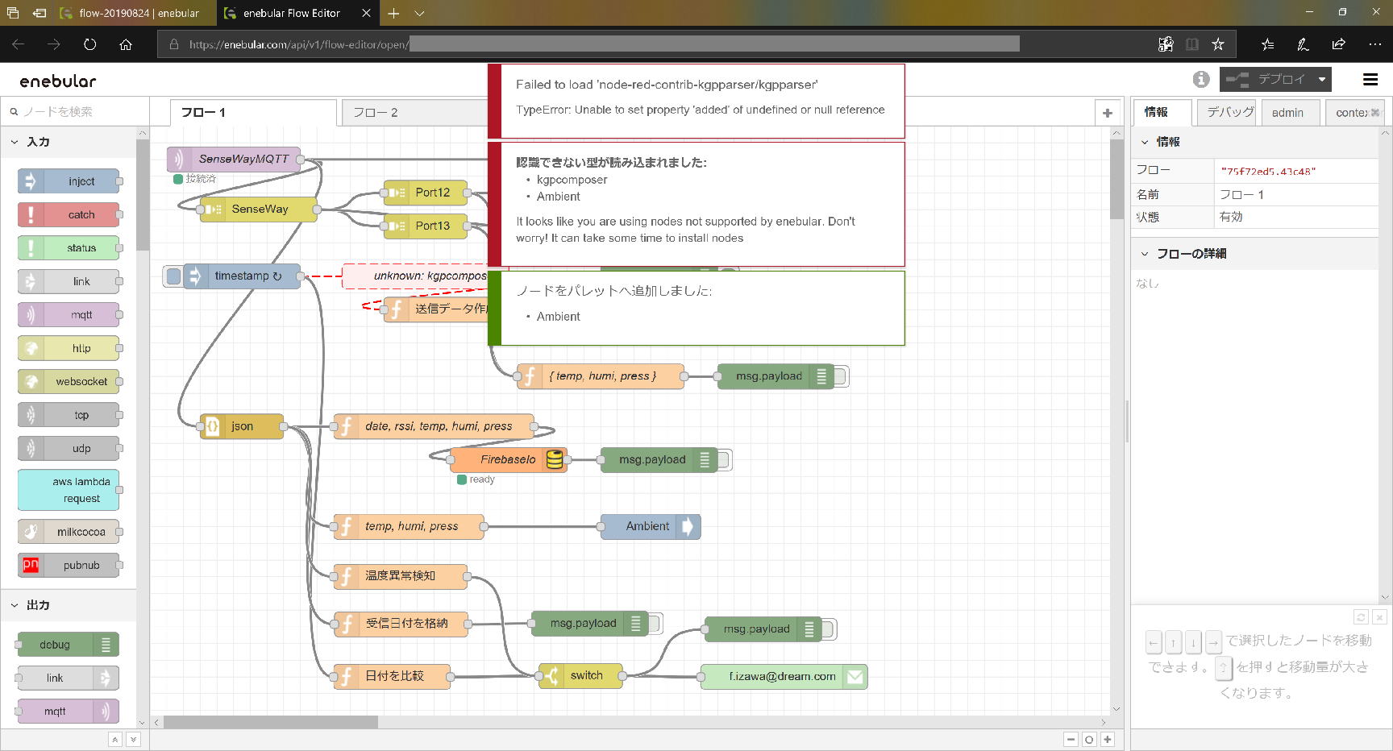Add a new flow tab

click(x=1108, y=113)
